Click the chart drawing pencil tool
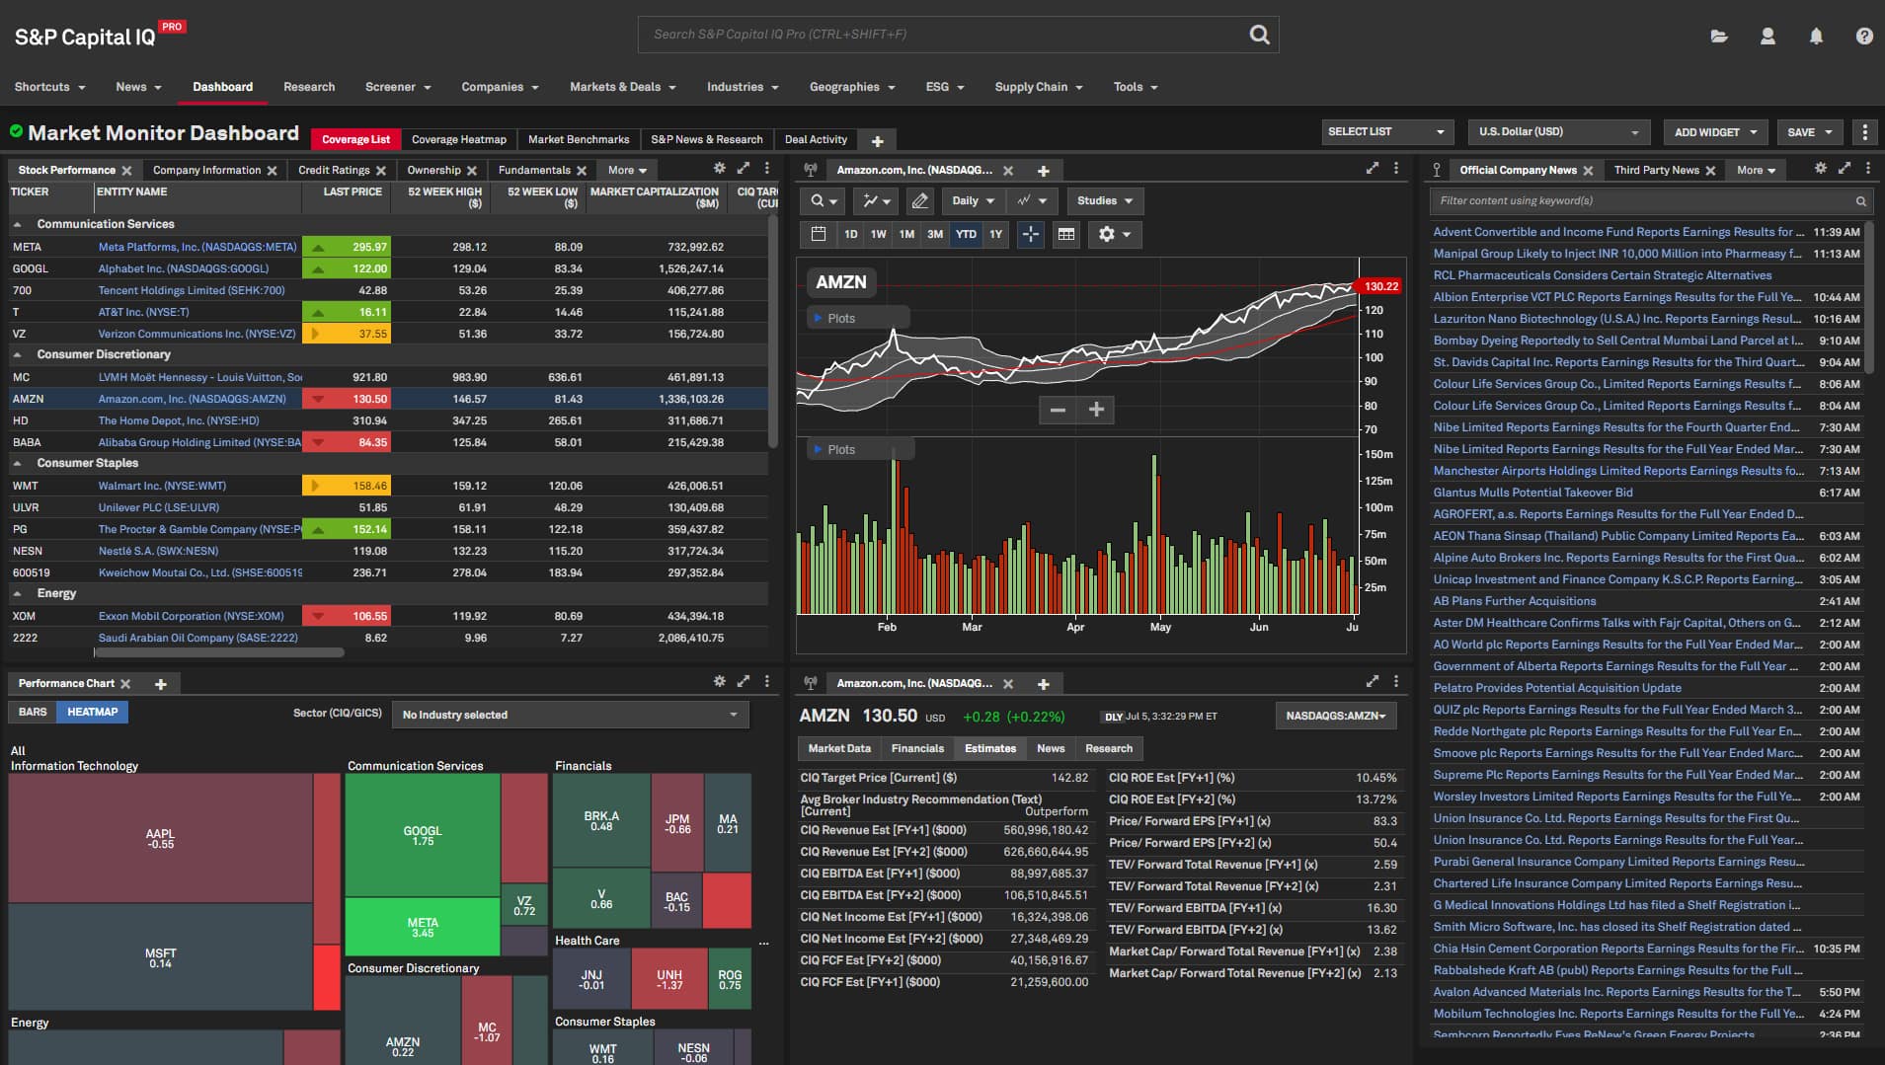 point(919,201)
